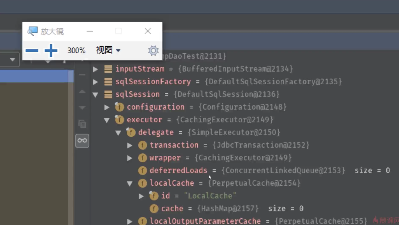Click the delegate field icon

click(131, 132)
